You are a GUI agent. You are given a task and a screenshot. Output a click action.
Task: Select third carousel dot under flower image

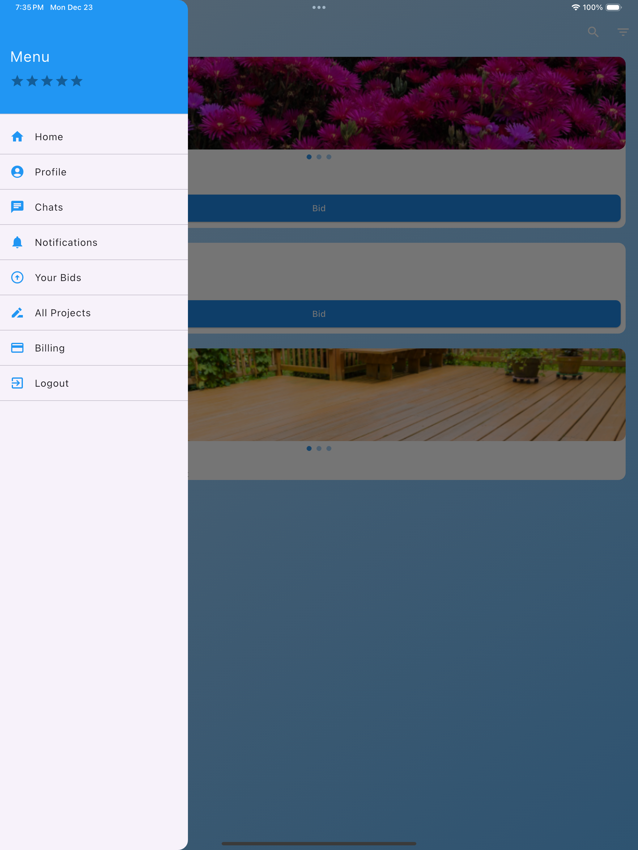pyautogui.click(x=329, y=157)
